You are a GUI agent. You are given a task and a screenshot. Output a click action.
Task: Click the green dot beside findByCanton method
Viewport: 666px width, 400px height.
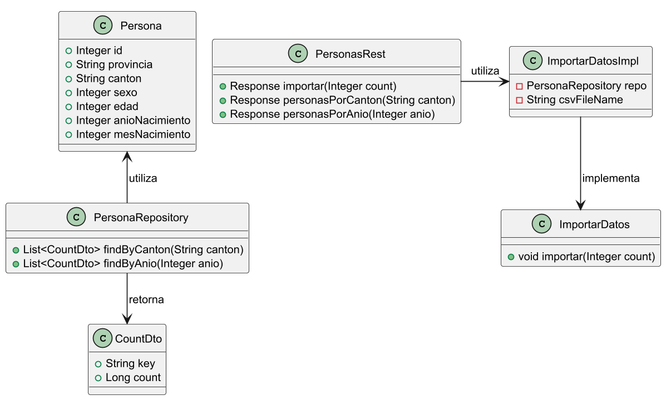pyautogui.click(x=16, y=249)
